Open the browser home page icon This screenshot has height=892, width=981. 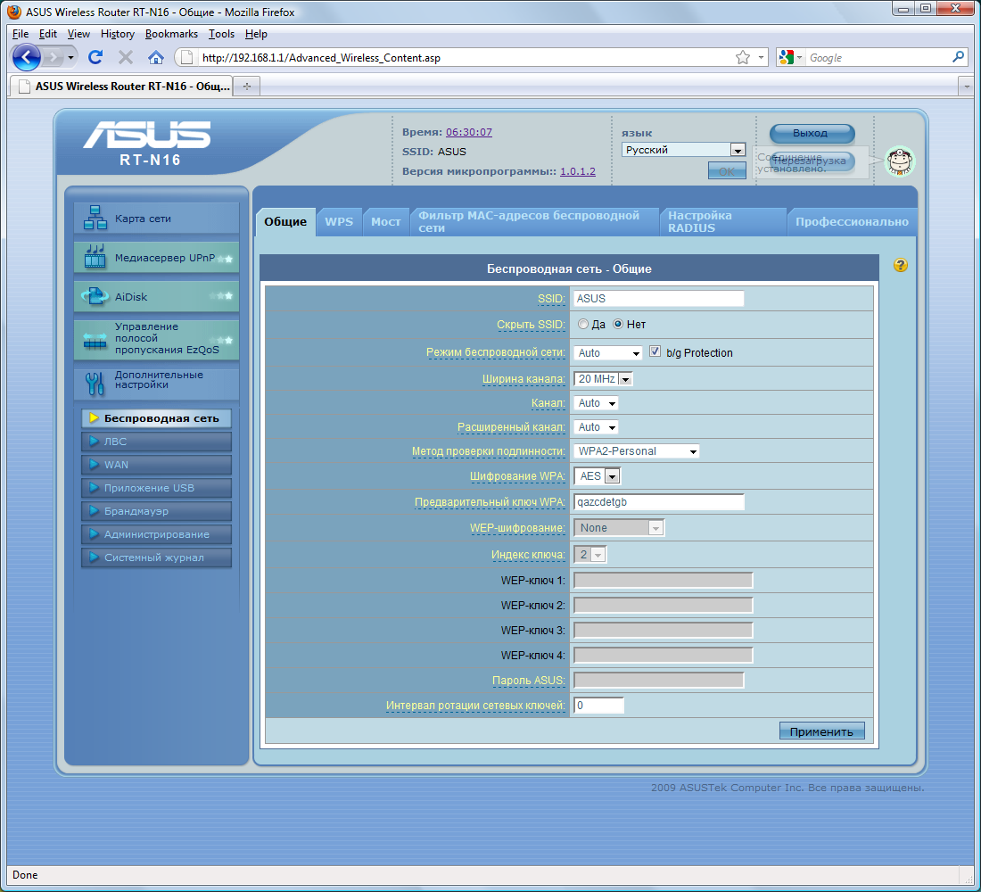pyautogui.click(x=156, y=58)
